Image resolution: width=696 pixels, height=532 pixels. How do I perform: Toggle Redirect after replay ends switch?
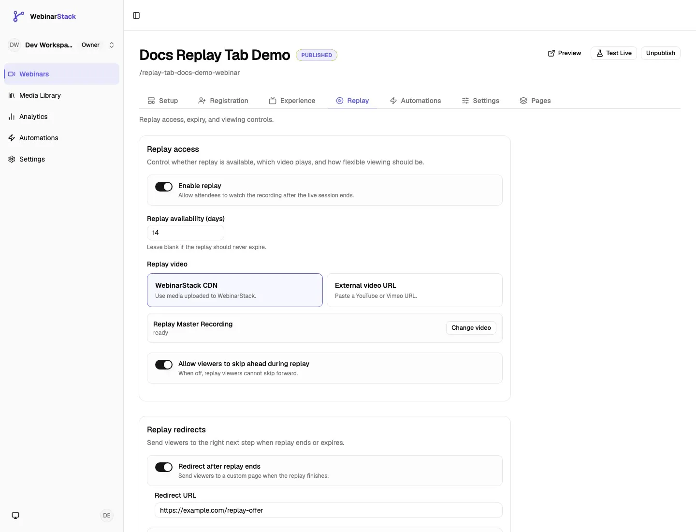pyautogui.click(x=164, y=467)
